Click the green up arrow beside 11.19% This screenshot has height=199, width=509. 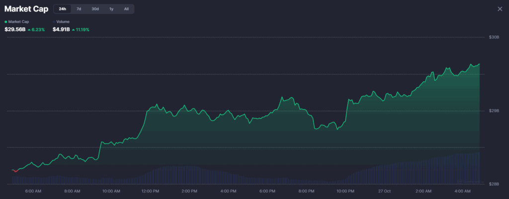73,30
